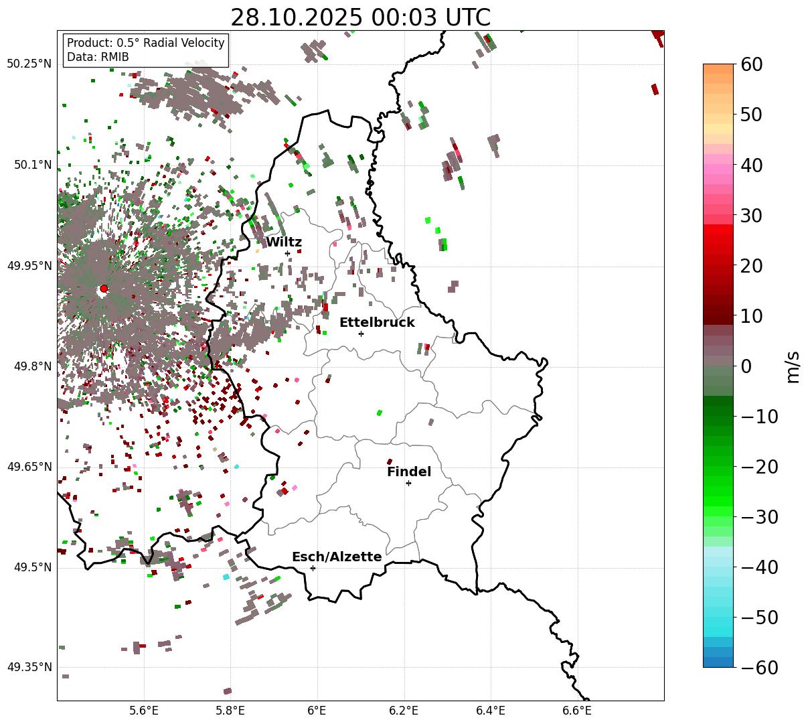The image size is (808, 724).
Task: Click the red radar location marker
Action: tap(103, 289)
